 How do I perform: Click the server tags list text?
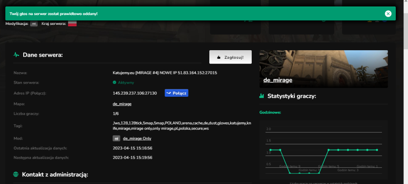[182, 126]
